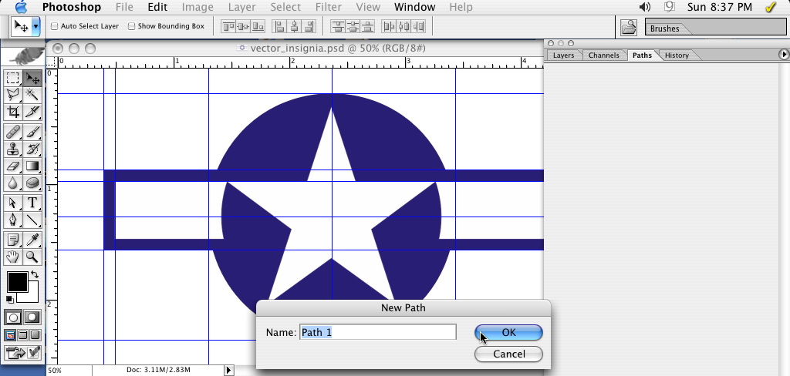
Task: Select the Line tool
Action: [32, 220]
